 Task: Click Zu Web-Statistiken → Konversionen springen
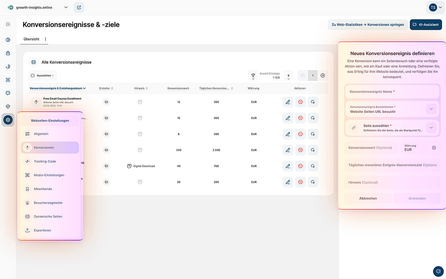point(368,25)
